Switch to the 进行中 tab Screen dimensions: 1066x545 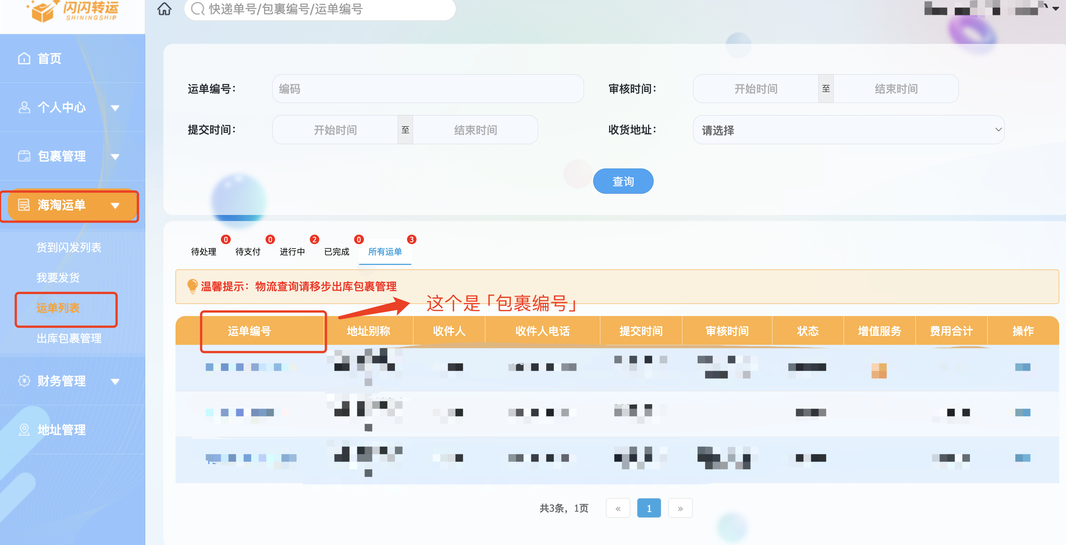[x=292, y=251]
